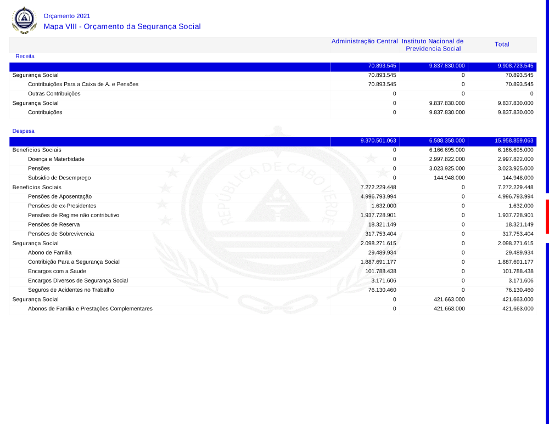Viewport: 549px width, 424px height.
Task: Click the 'Pensões de Aposentação' row label
Action: click(60, 196)
